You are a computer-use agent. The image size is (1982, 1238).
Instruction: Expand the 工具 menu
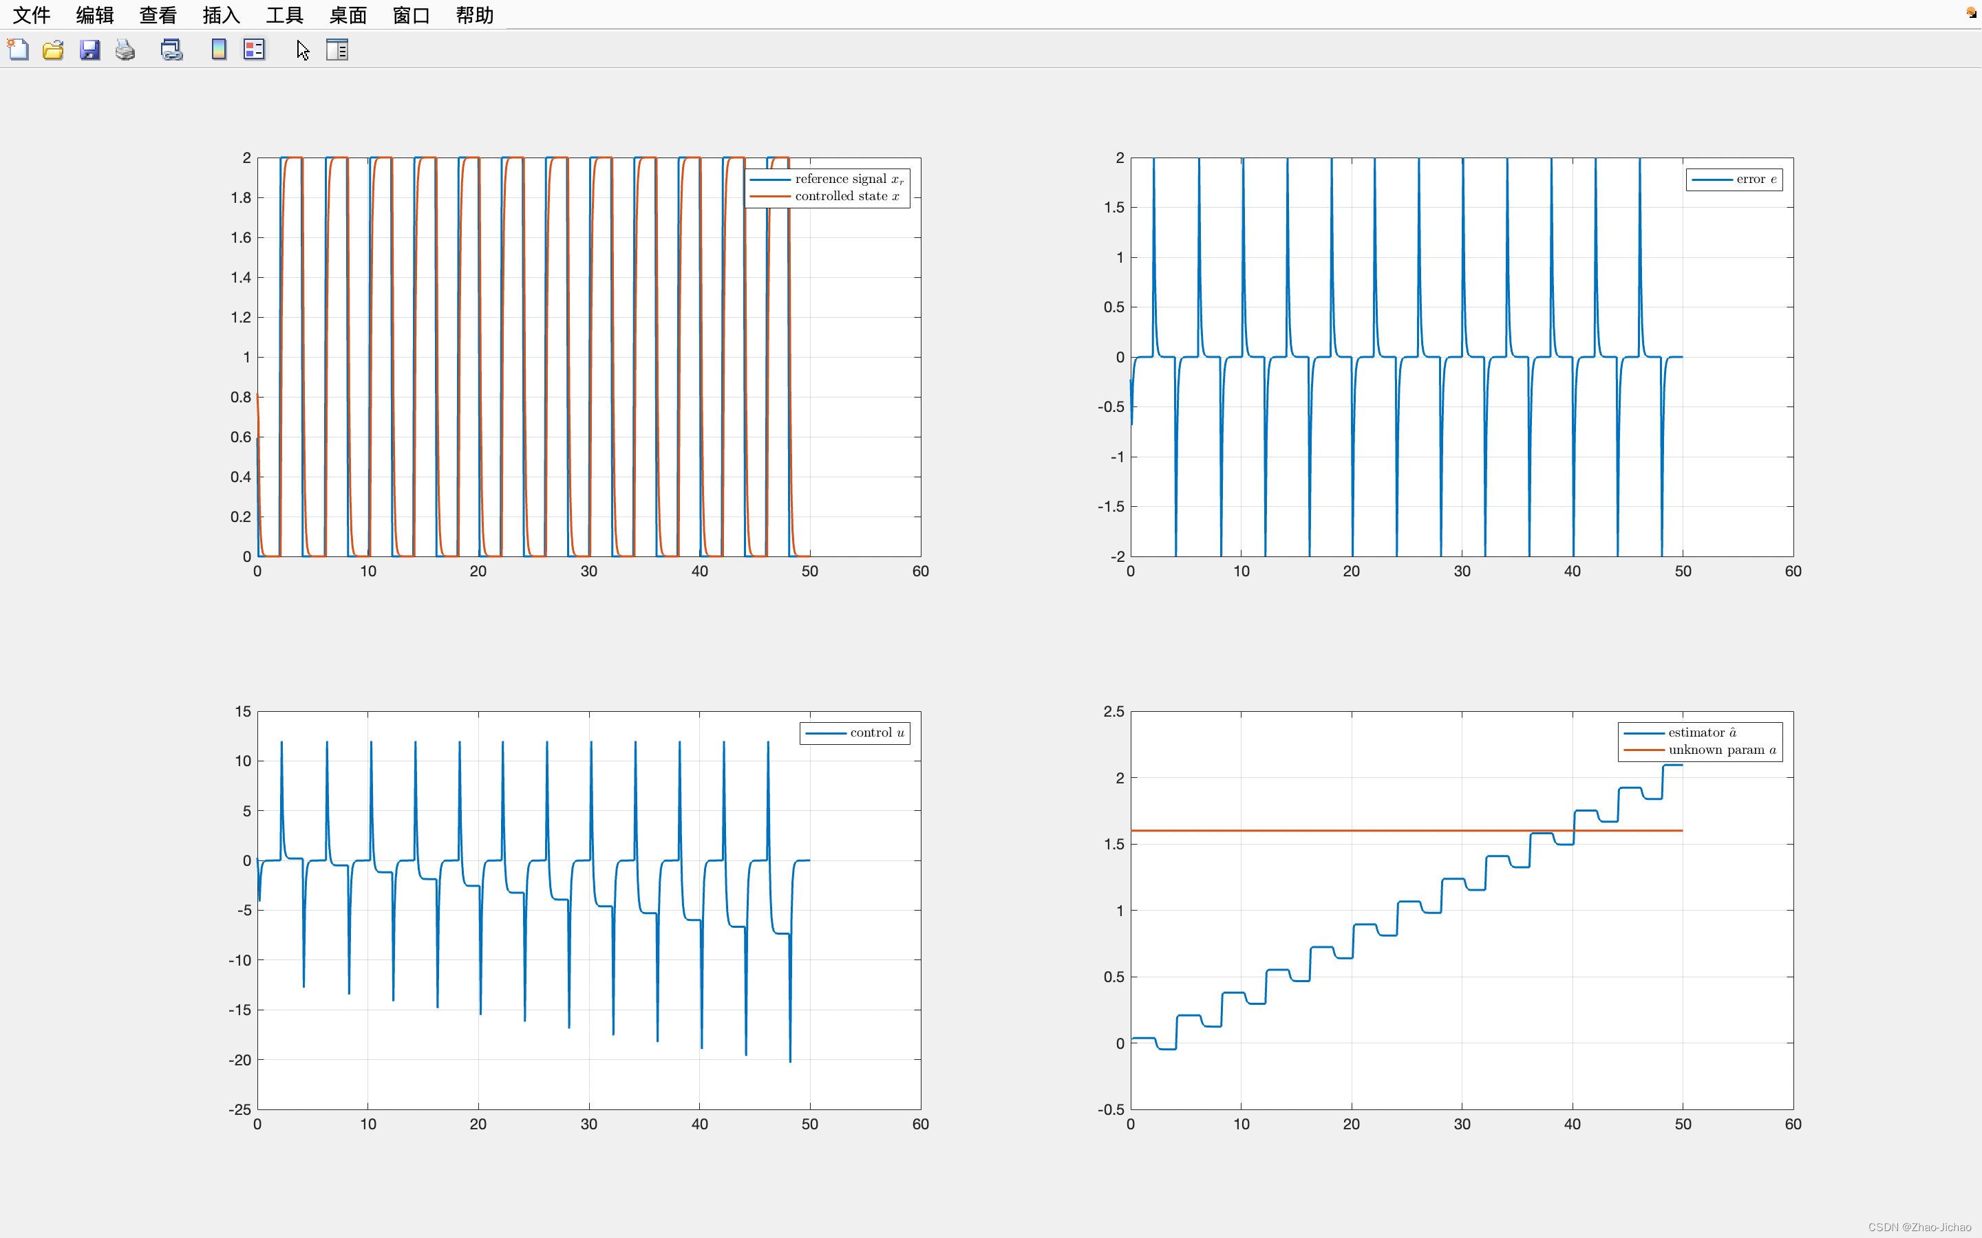[x=284, y=14]
